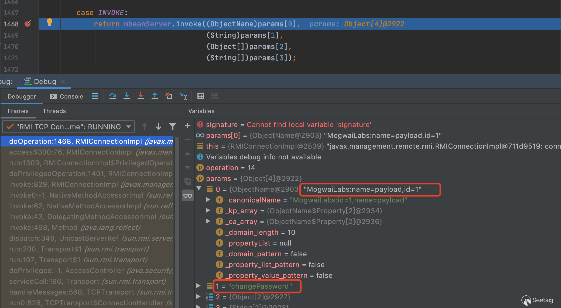Open the RMI TCP thread dropdown
This screenshot has height=308, width=561.
129,127
